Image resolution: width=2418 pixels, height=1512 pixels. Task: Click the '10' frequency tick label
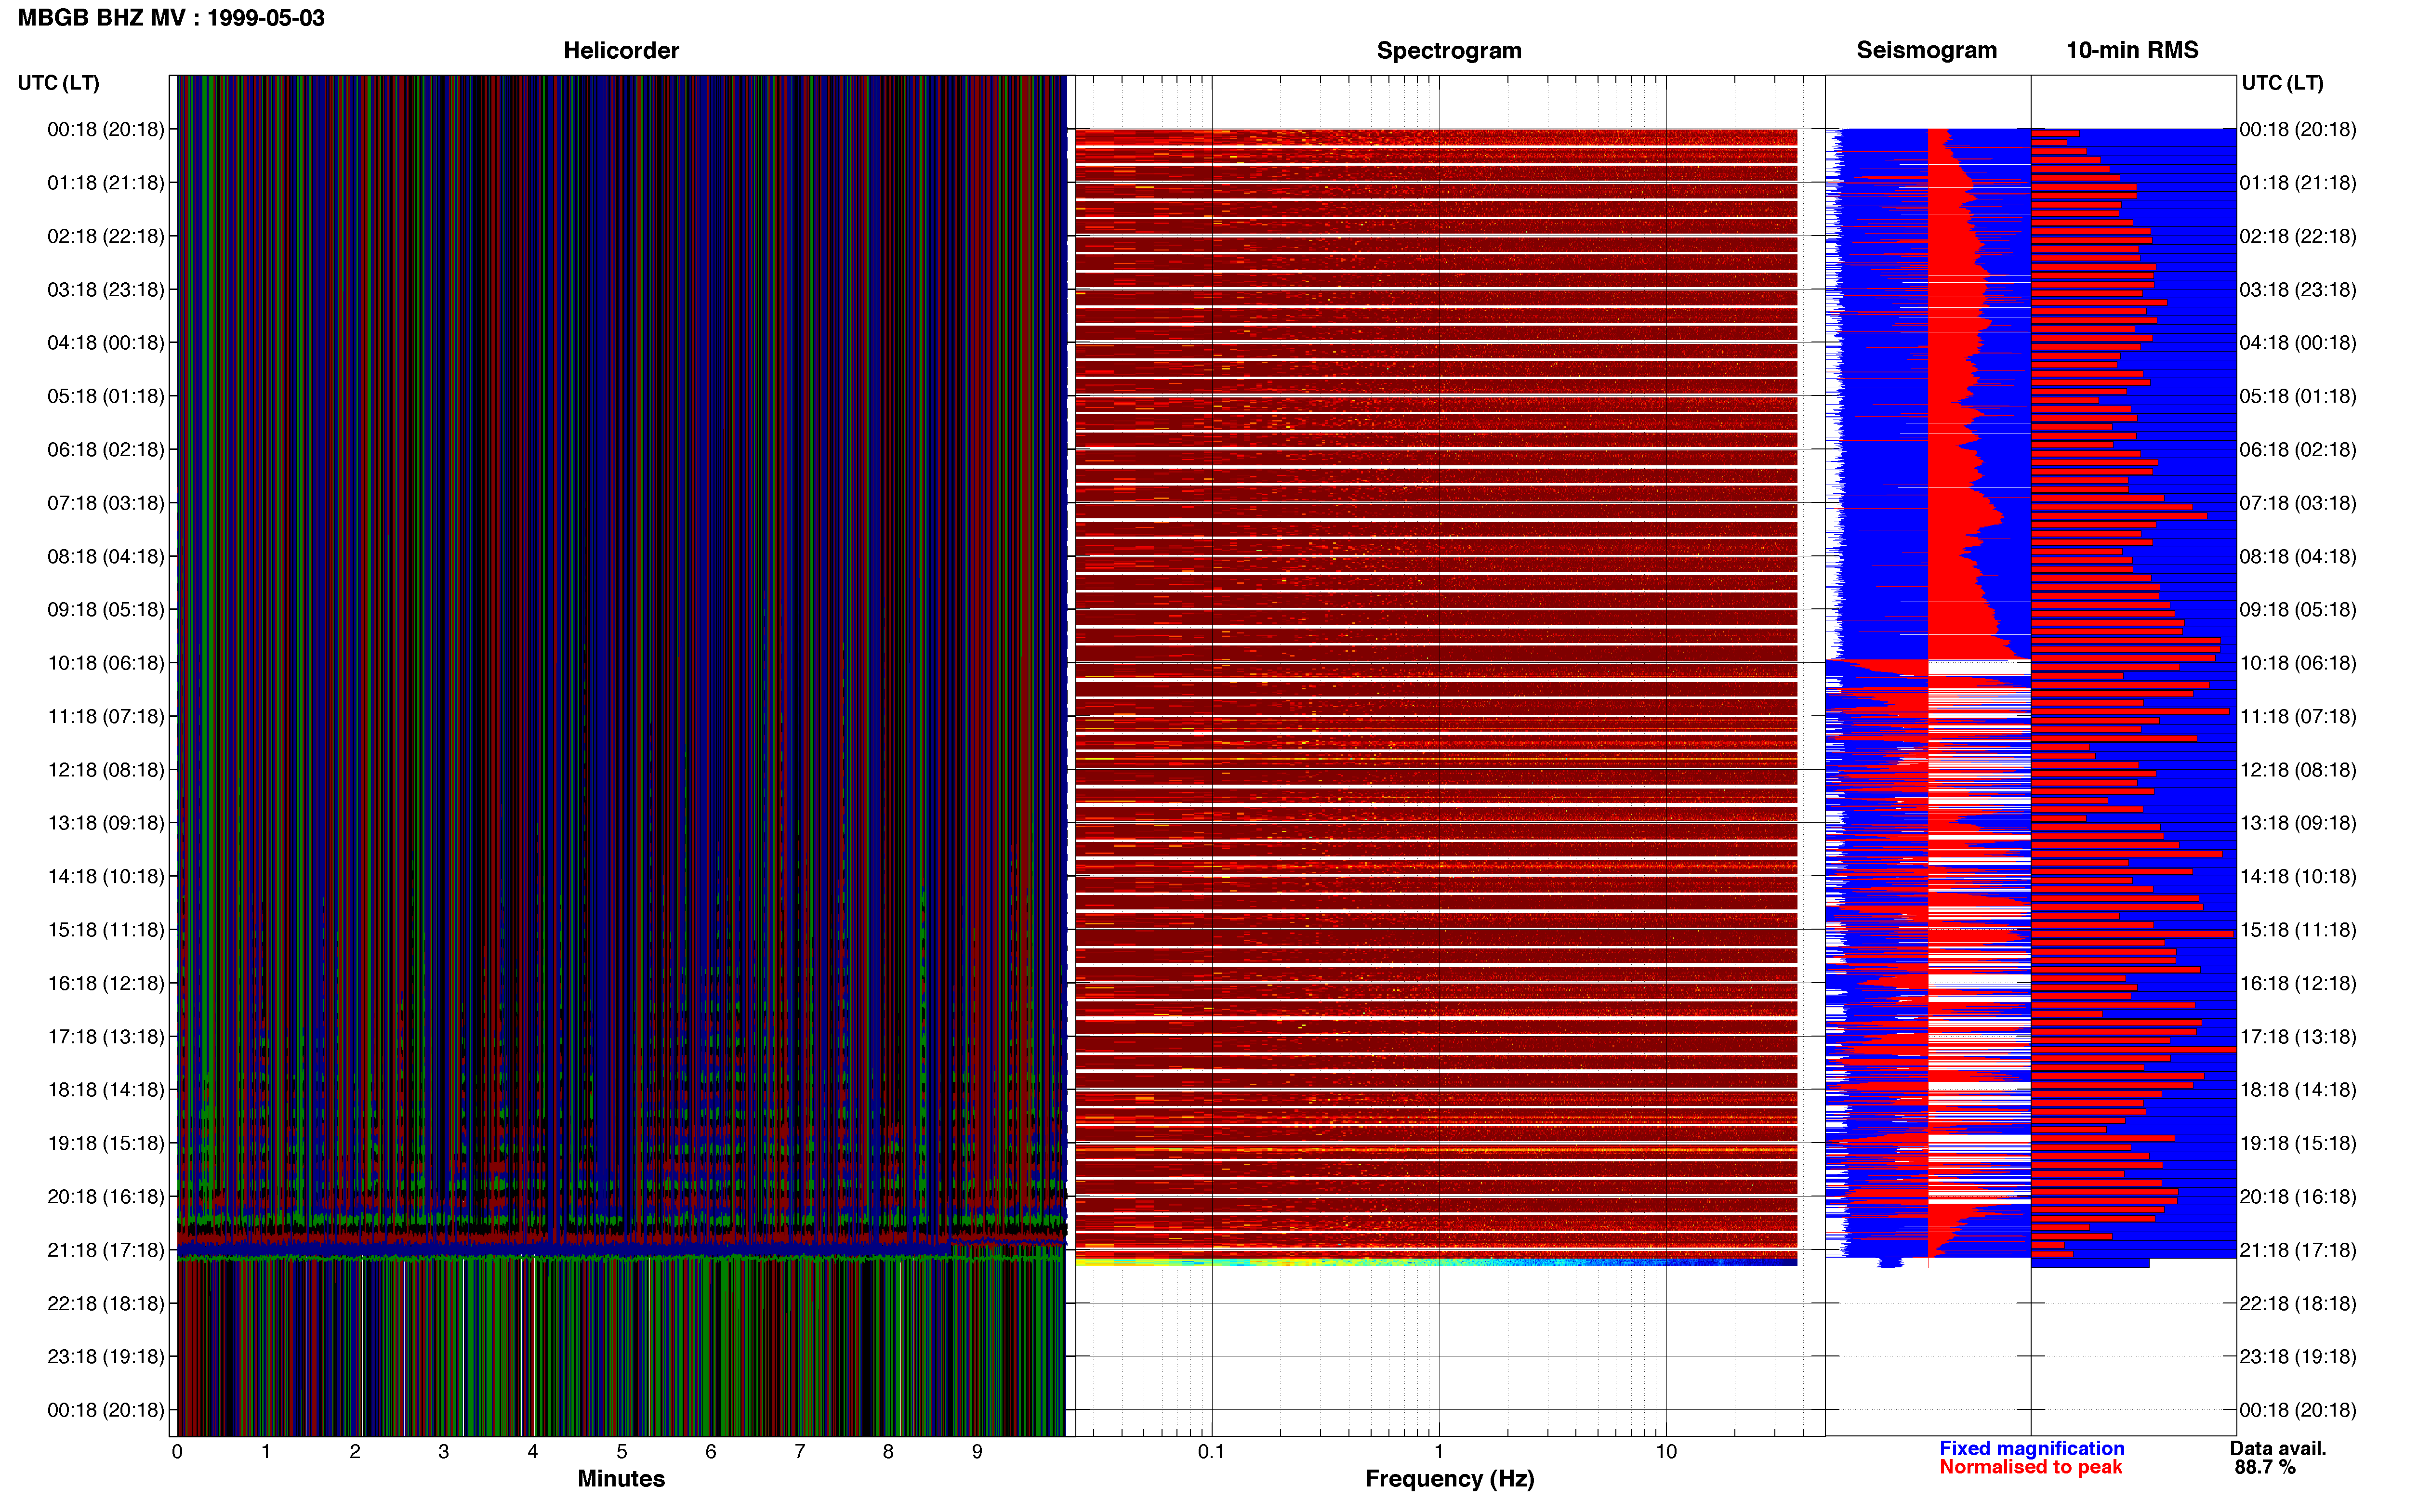point(1666,1452)
